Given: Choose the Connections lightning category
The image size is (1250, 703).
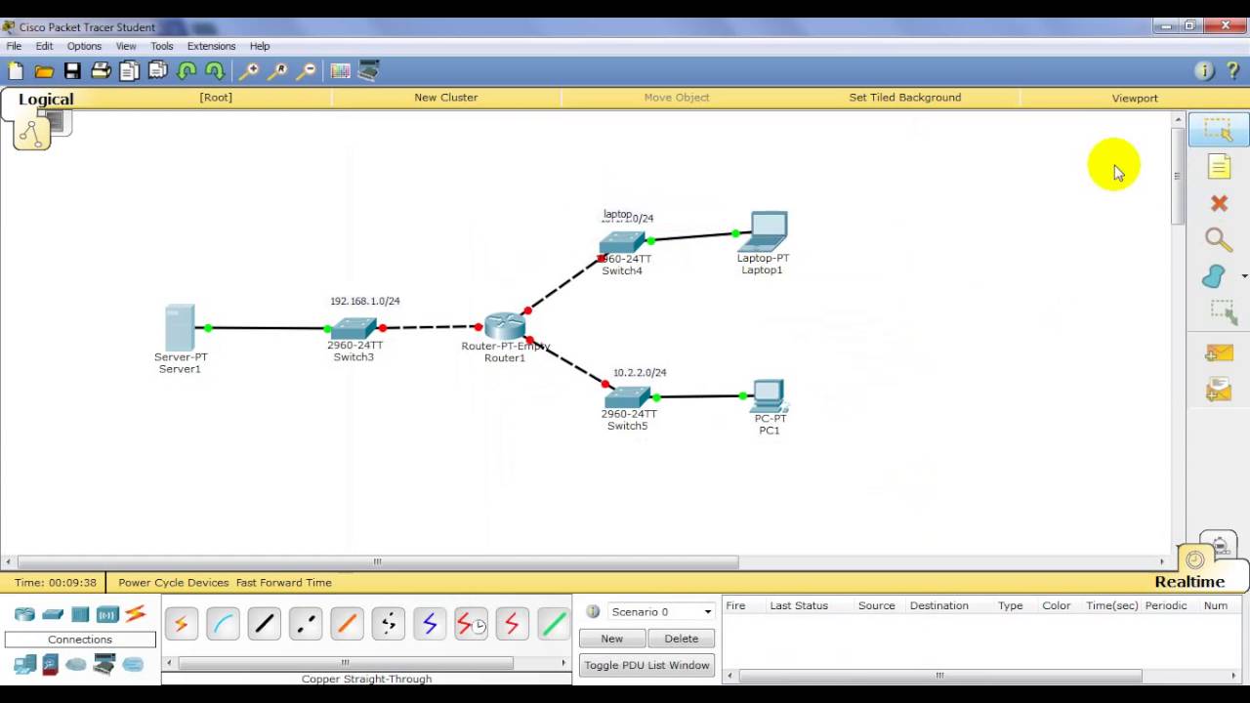Looking at the screenshot, I should (x=135, y=614).
